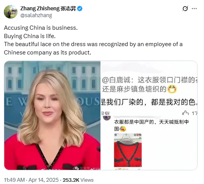Open the three-dots more options menu
The width and height of the screenshot is (204, 184).
194,9
